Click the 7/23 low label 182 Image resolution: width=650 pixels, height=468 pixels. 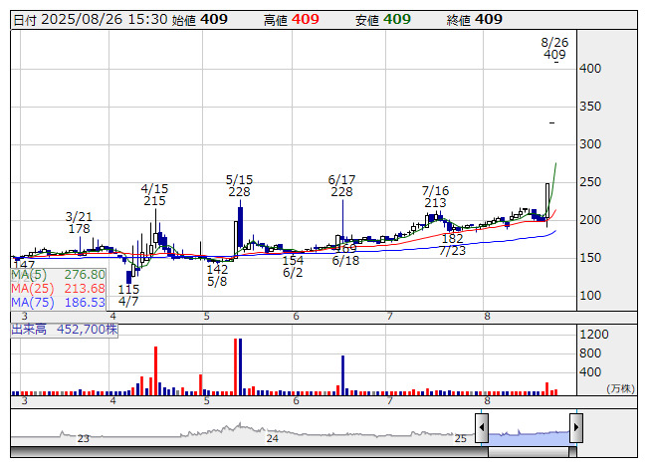[452, 239]
